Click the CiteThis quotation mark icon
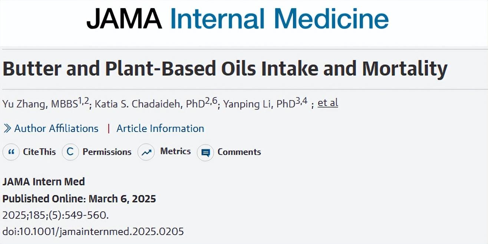 [x=11, y=152]
